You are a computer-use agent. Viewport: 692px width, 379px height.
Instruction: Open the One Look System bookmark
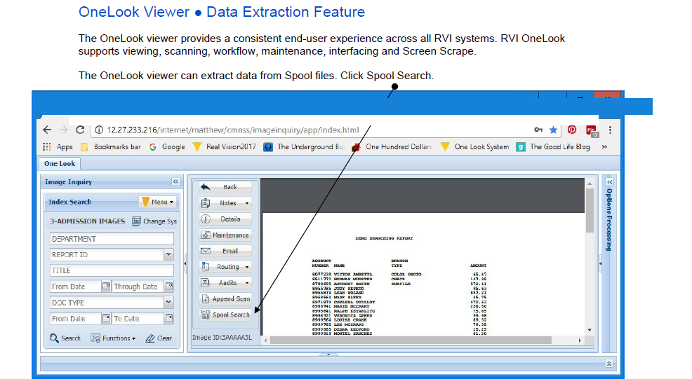pos(475,146)
